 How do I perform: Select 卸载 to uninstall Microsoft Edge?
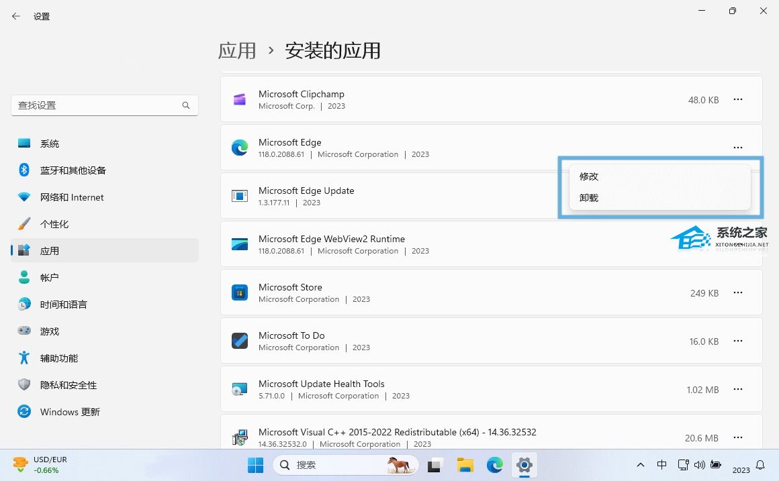588,197
